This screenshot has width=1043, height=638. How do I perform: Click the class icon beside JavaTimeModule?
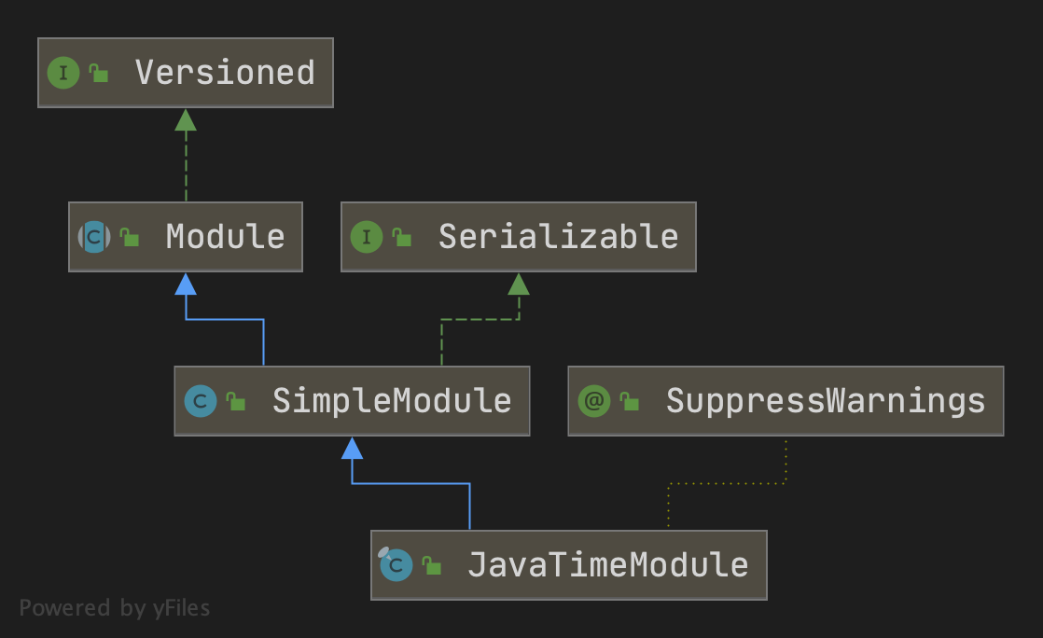[x=396, y=564]
